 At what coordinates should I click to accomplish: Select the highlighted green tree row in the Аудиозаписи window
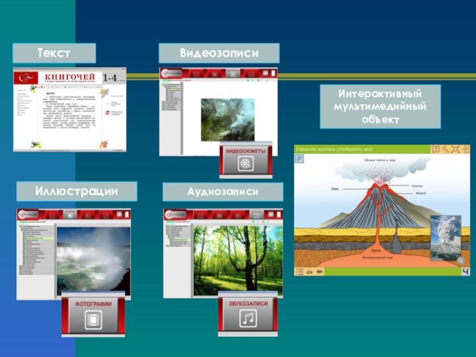pos(181,240)
